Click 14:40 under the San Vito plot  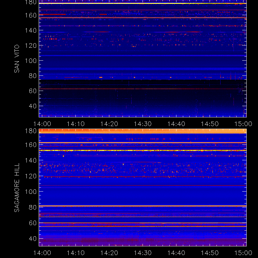coord(176,124)
